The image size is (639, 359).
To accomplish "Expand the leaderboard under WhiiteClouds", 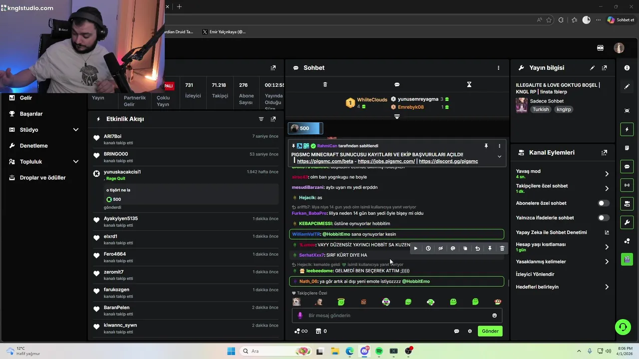I will coord(397,116).
